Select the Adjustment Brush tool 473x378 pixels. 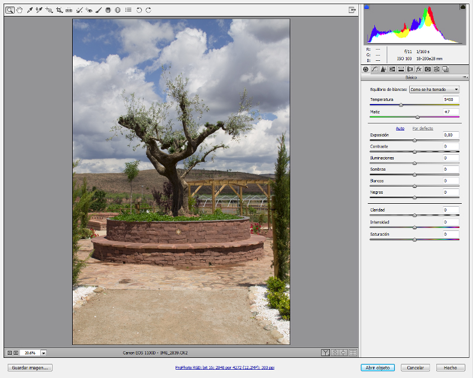pos(98,10)
